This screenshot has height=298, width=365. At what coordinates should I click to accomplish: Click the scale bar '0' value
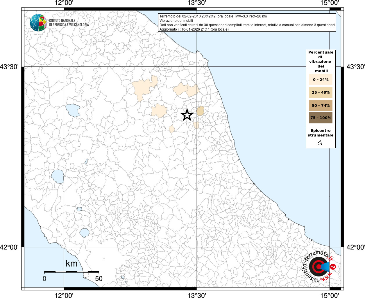[x=44, y=279]
